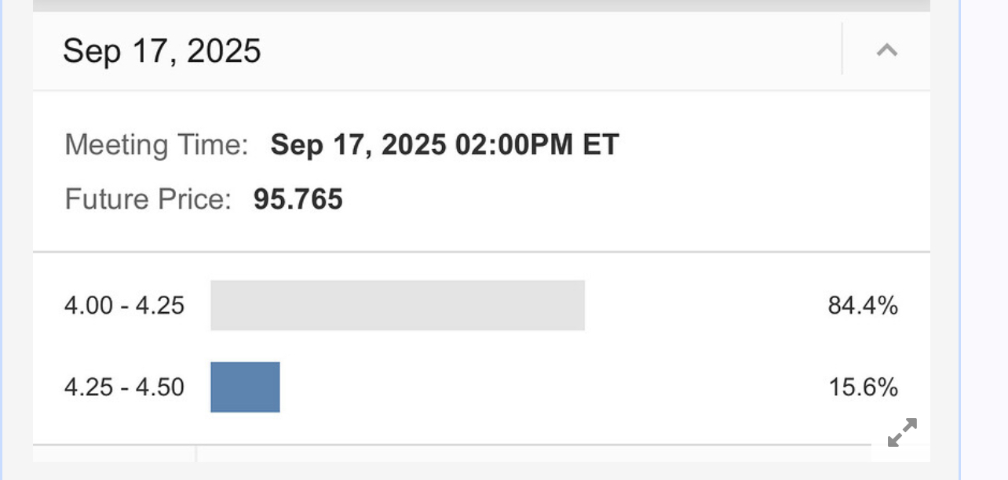The height and width of the screenshot is (480, 1008).
Task: Click the gray 4.00 - 4.25 probability bar
Action: click(397, 305)
